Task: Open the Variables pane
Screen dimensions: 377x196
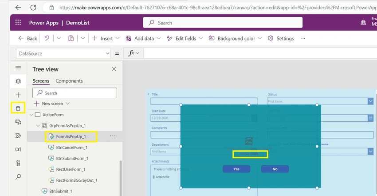Action: 18,149
